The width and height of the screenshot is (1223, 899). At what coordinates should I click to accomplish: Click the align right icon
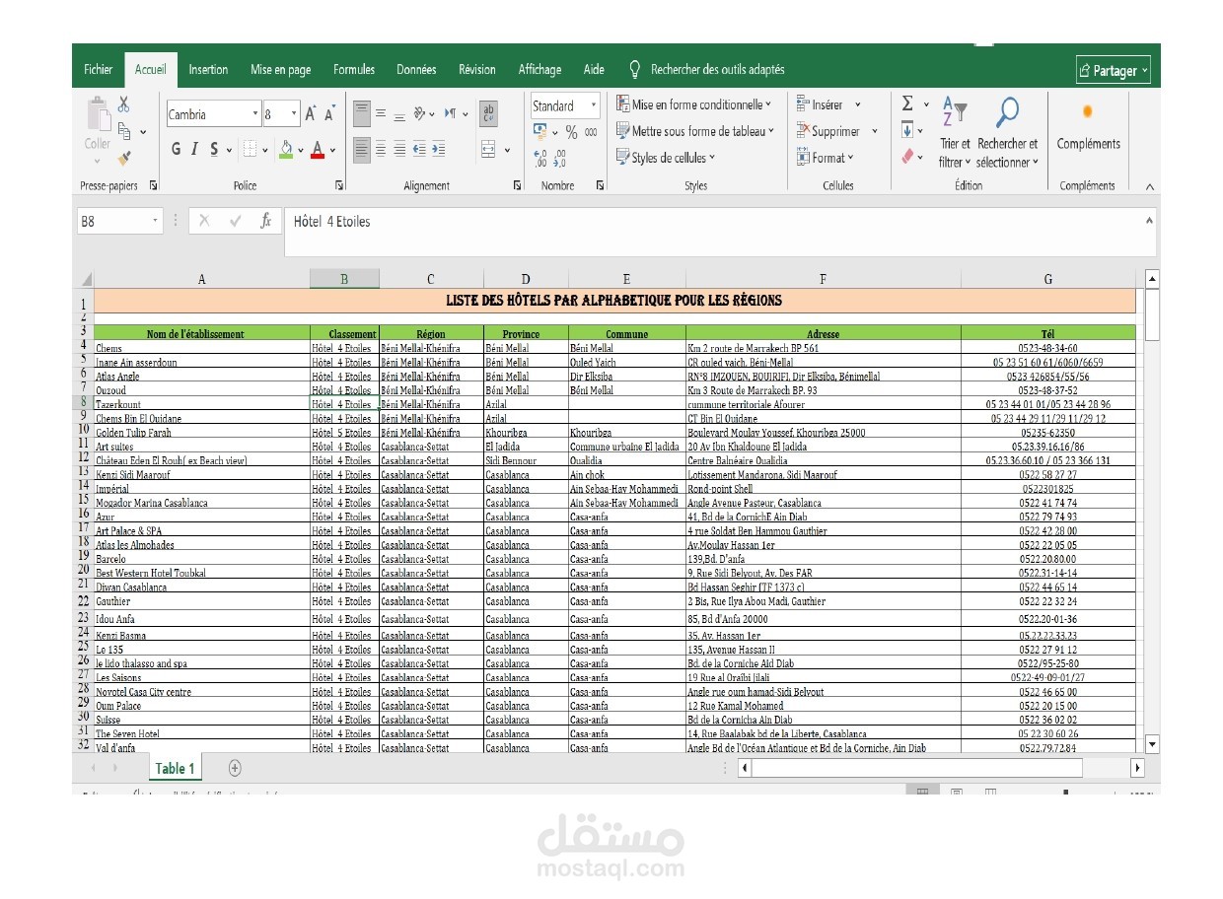point(399,149)
